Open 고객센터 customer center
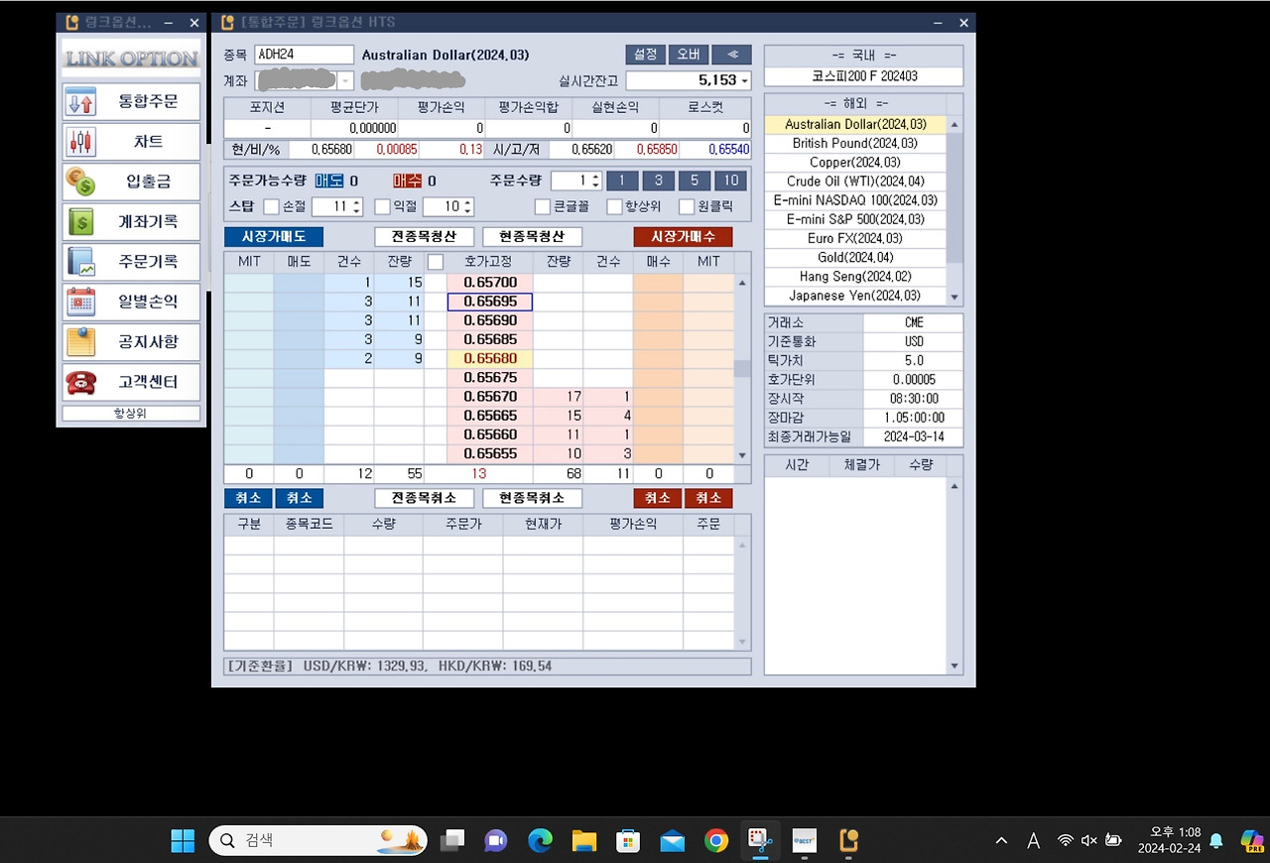 coord(131,382)
